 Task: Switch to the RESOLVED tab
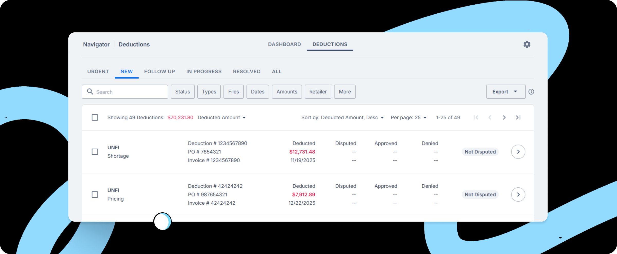247,71
